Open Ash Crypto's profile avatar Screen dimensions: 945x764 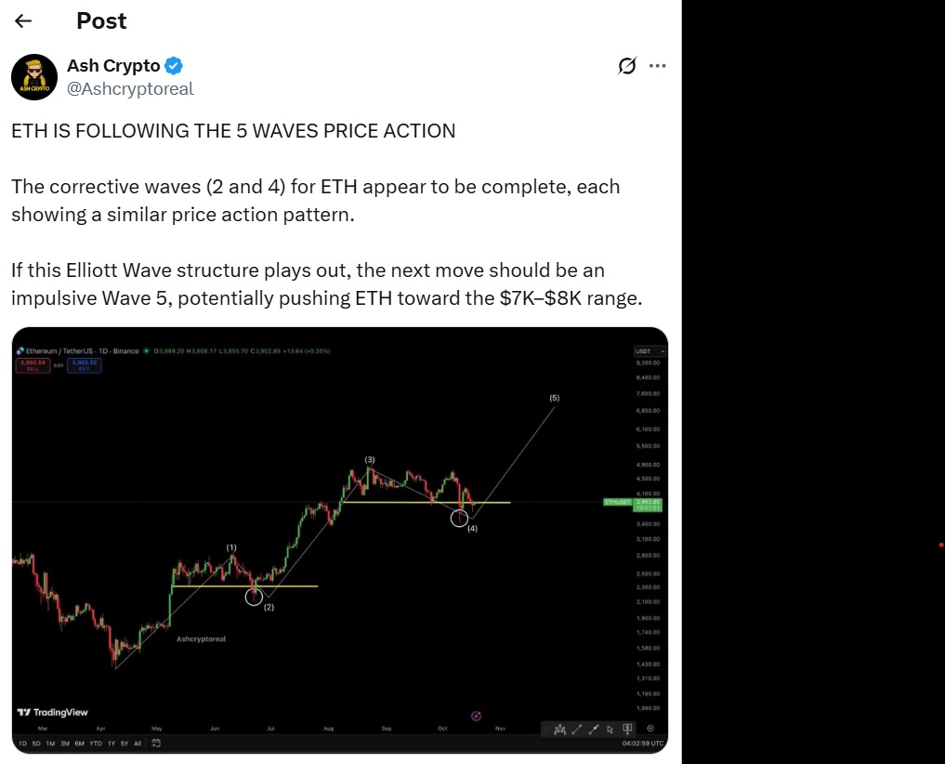[34, 77]
